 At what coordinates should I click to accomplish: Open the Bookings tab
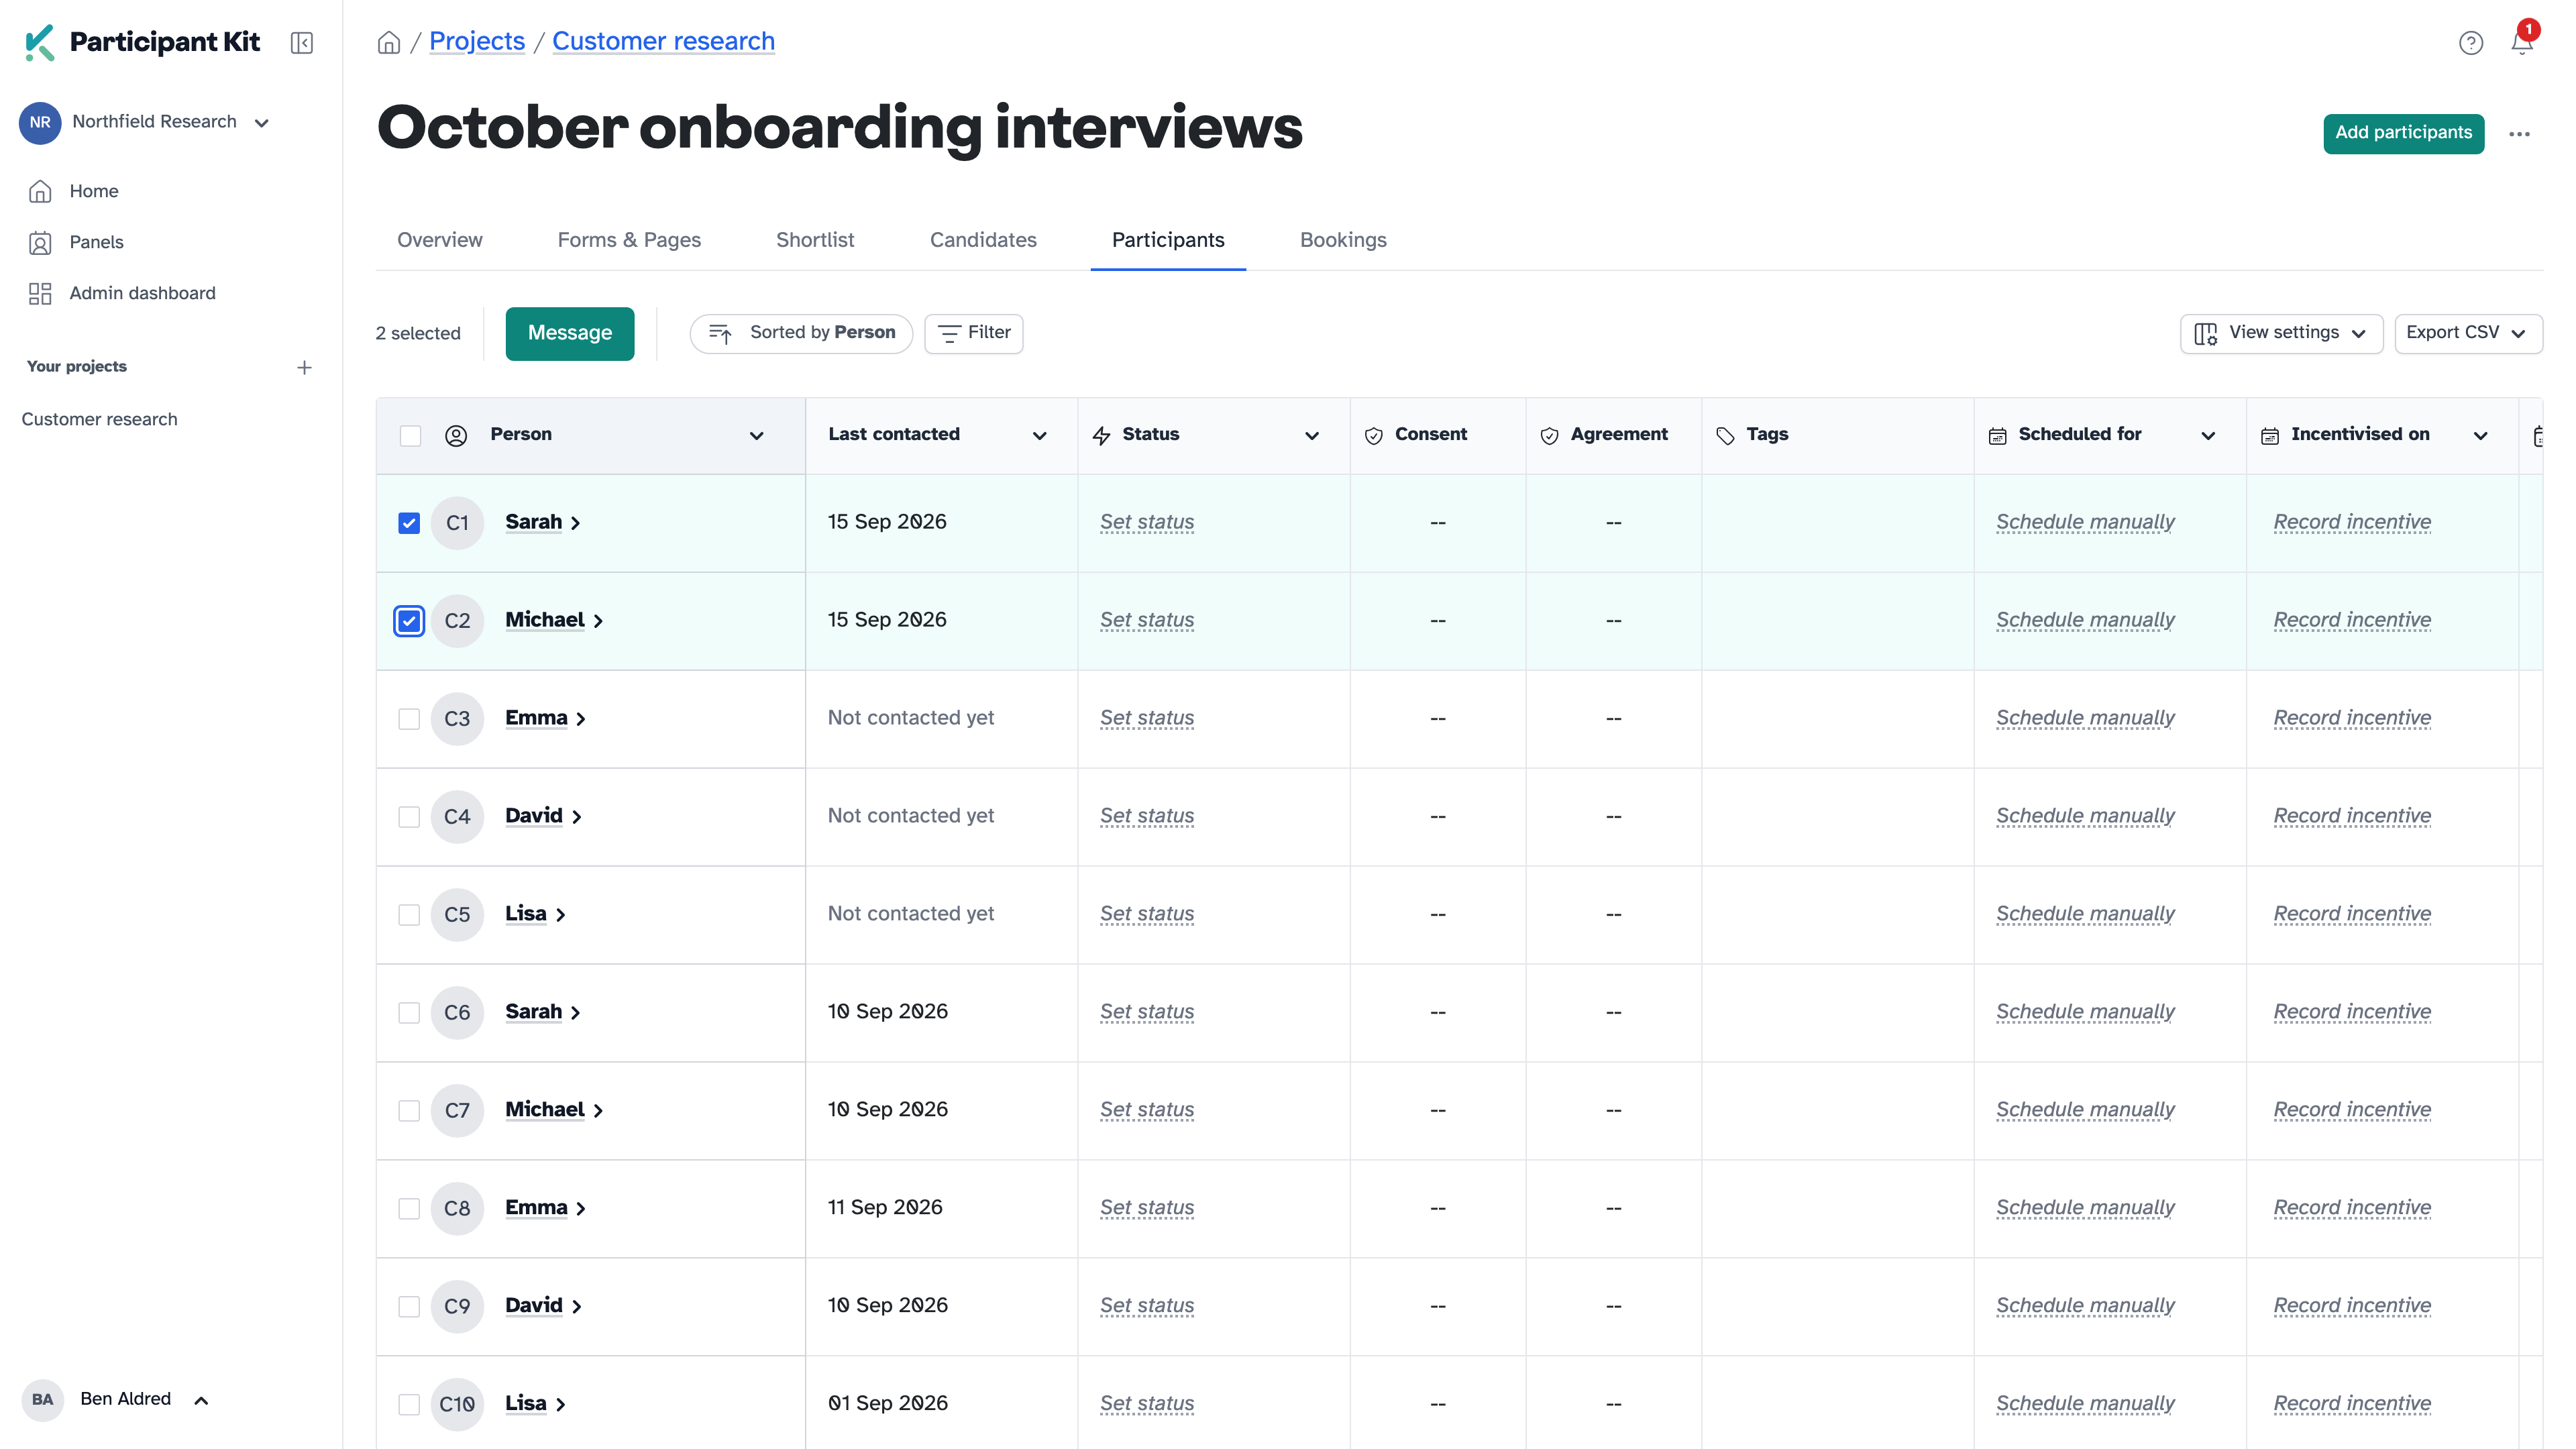[x=1343, y=240]
